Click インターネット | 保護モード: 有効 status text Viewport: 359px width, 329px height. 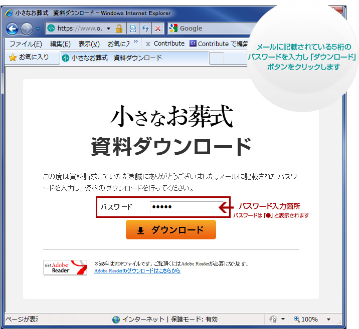pyautogui.click(x=170, y=319)
